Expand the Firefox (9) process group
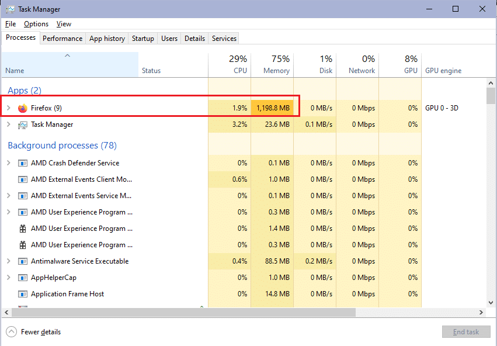 click(9, 108)
